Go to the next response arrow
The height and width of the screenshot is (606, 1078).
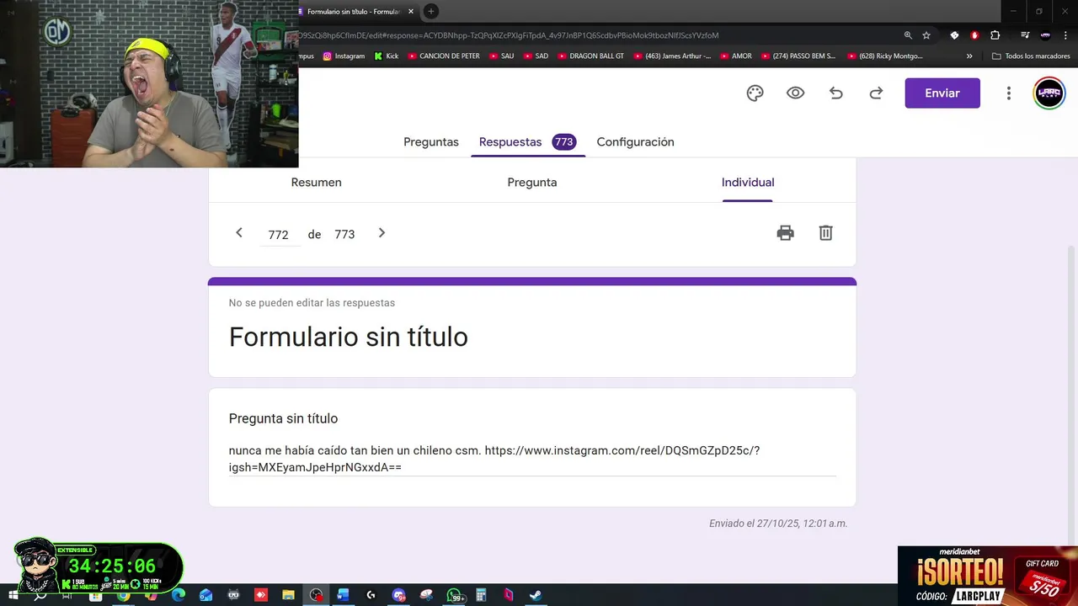pos(382,233)
